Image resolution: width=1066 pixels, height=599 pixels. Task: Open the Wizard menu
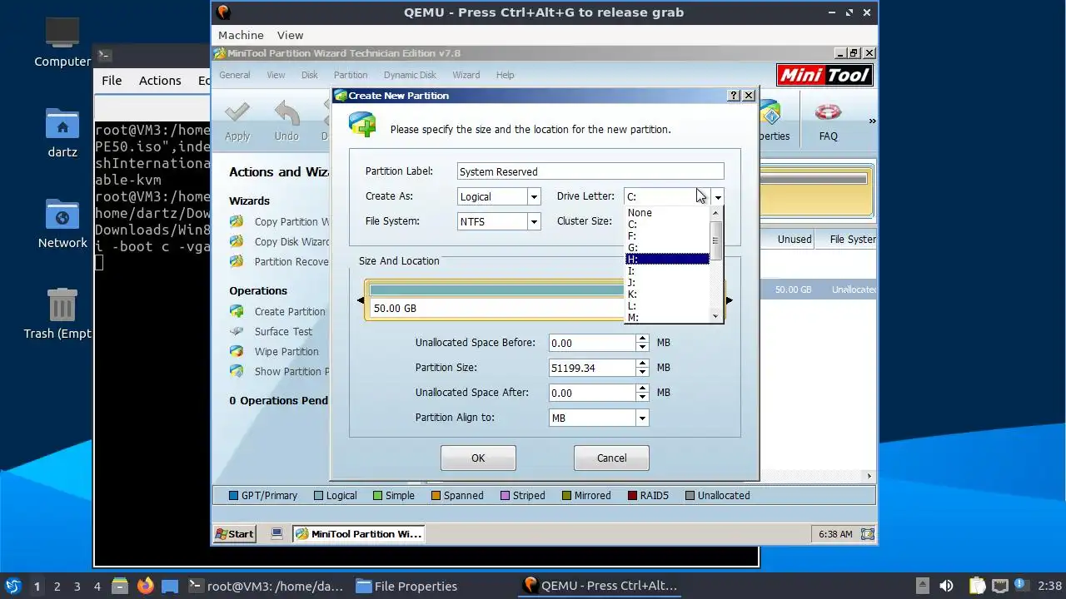(x=466, y=75)
